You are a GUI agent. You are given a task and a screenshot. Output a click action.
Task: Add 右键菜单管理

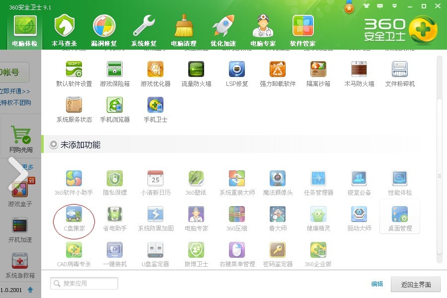coord(237,254)
